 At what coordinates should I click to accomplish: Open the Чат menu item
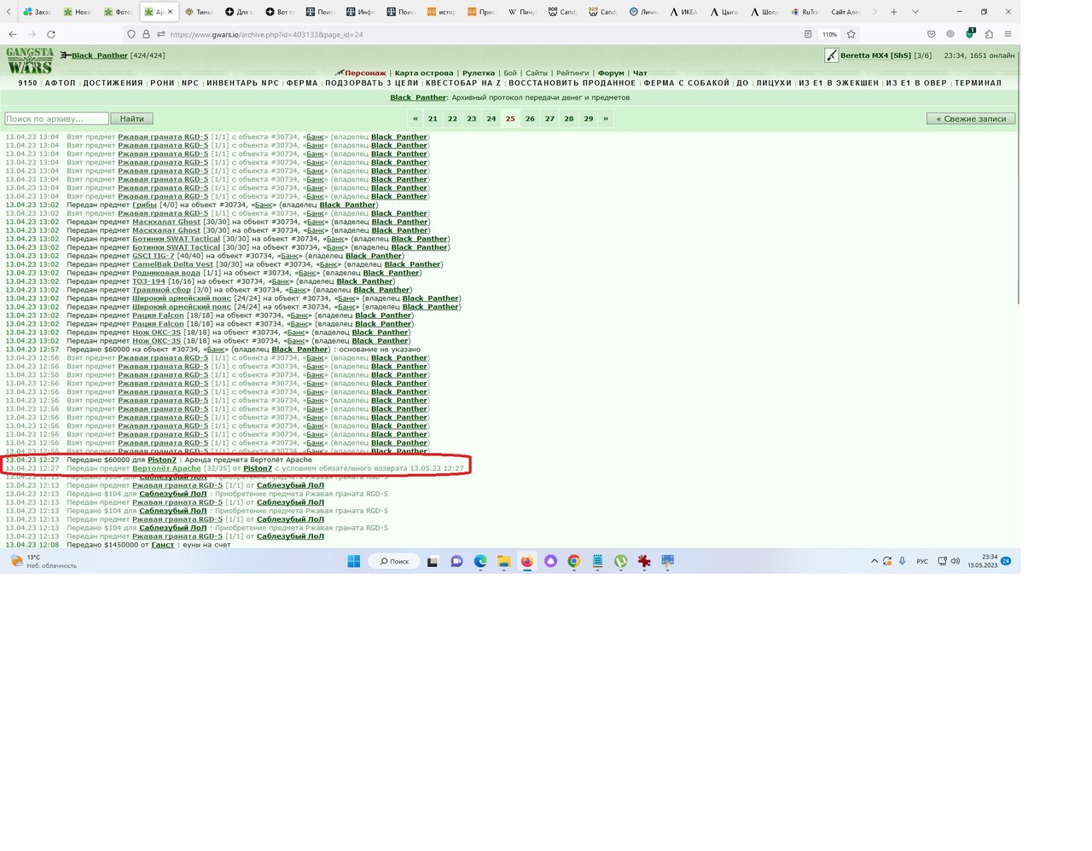(x=640, y=73)
